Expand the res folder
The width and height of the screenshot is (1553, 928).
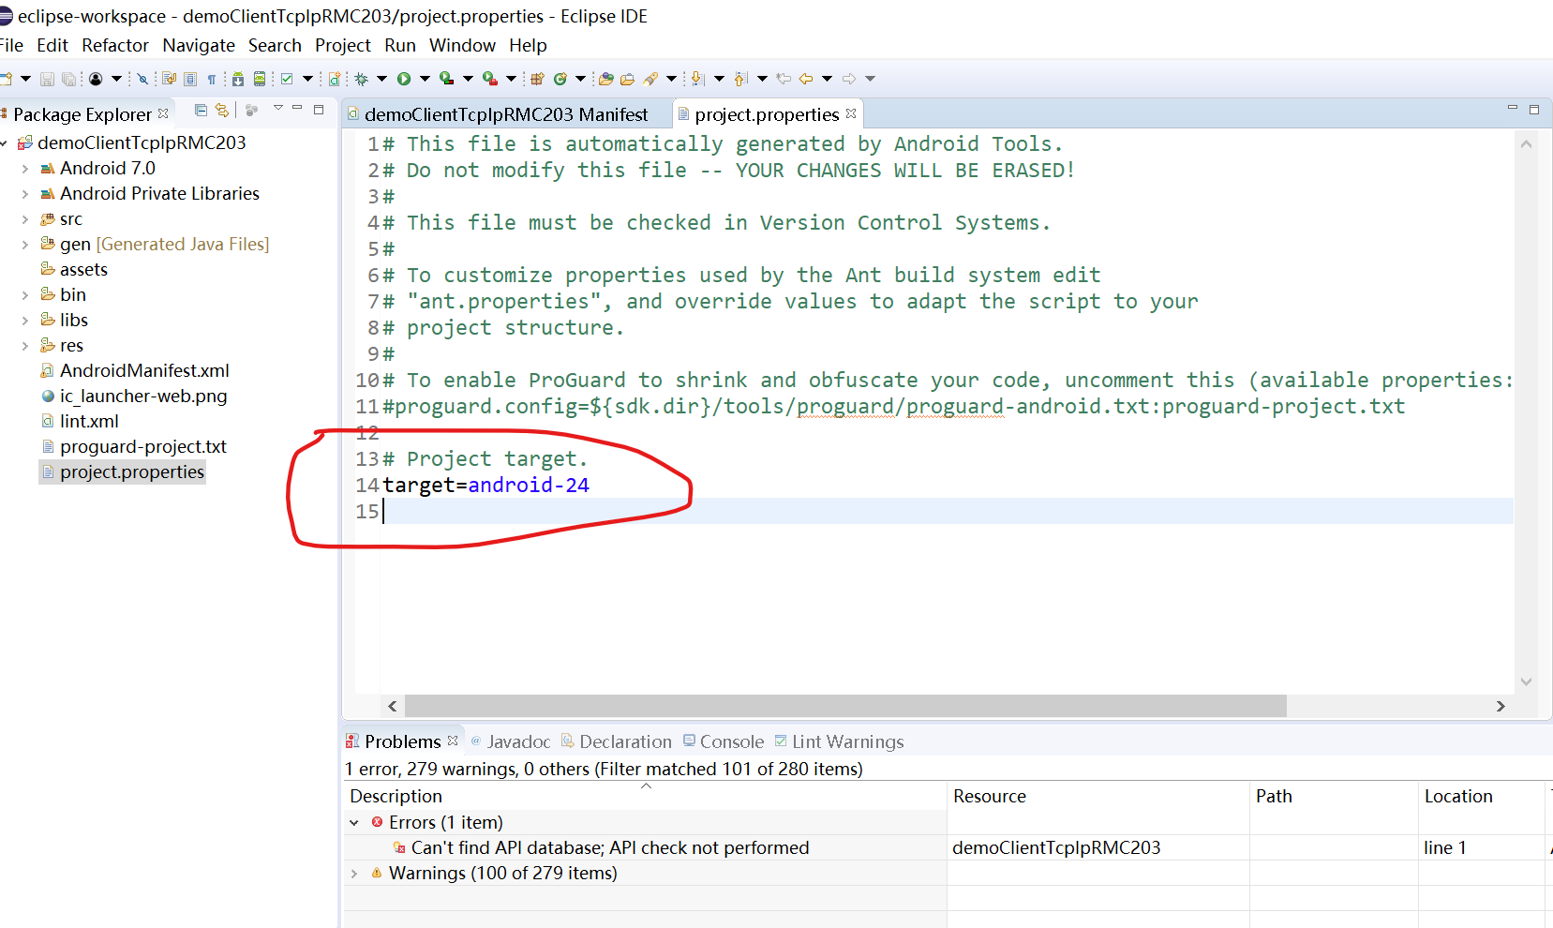25,346
